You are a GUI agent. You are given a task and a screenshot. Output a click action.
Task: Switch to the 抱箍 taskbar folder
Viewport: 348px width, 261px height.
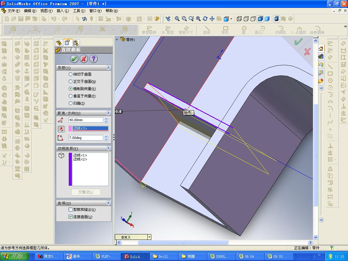pos(193,256)
